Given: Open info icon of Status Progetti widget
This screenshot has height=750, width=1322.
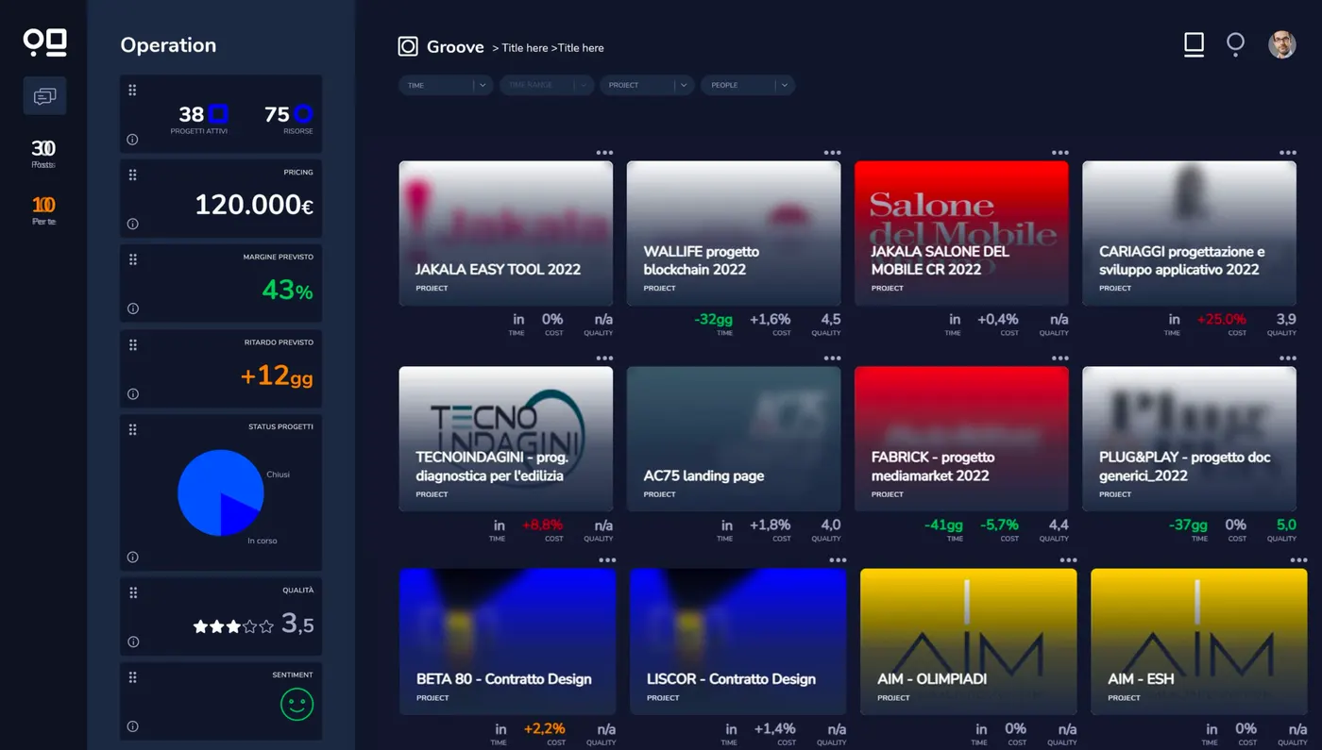Looking at the screenshot, I should tap(132, 557).
